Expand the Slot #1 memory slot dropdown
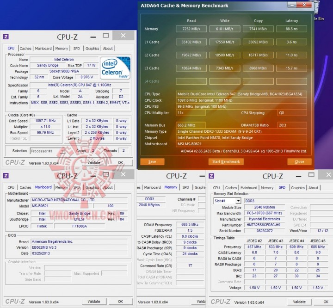Screen dimensions: 333x308 (238, 201)
